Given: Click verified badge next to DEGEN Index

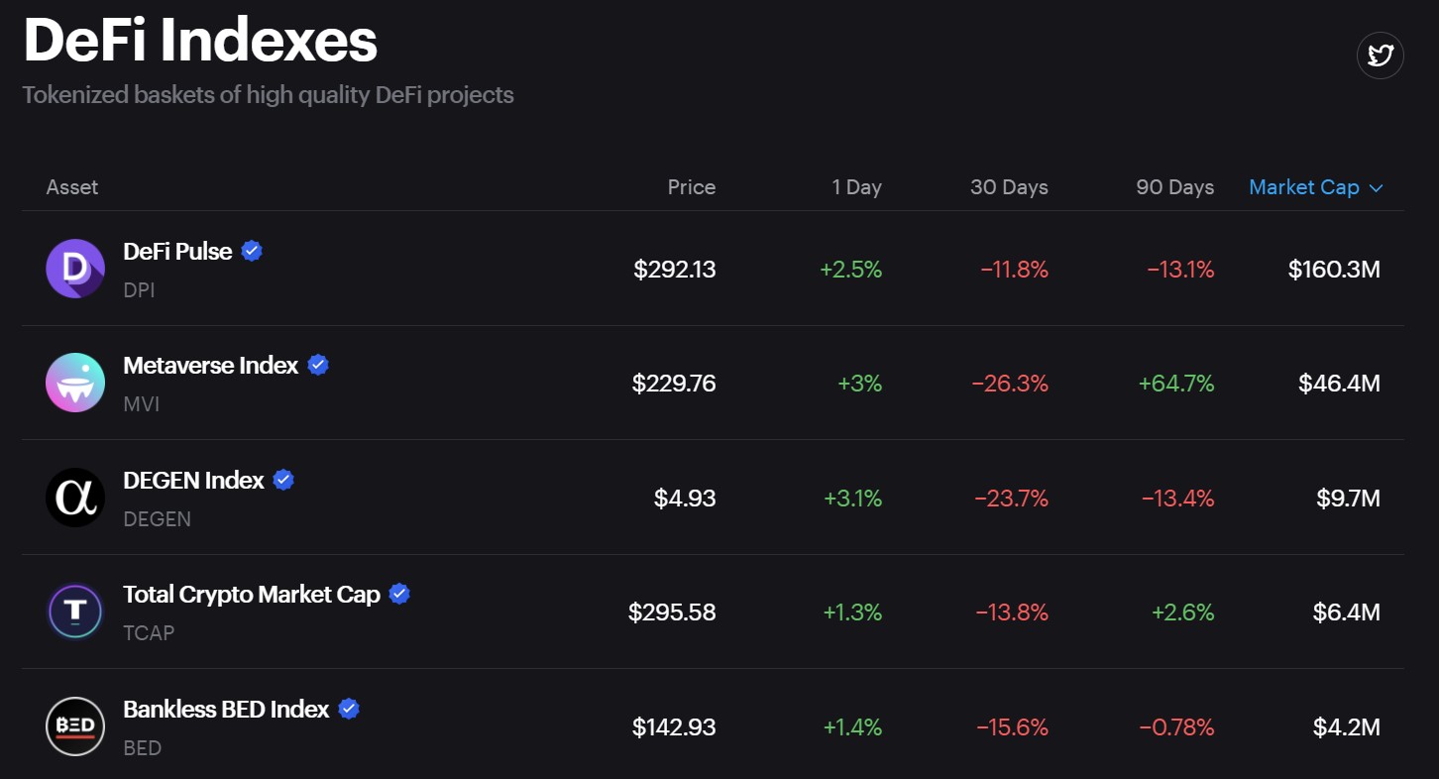Looking at the screenshot, I should (283, 481).
